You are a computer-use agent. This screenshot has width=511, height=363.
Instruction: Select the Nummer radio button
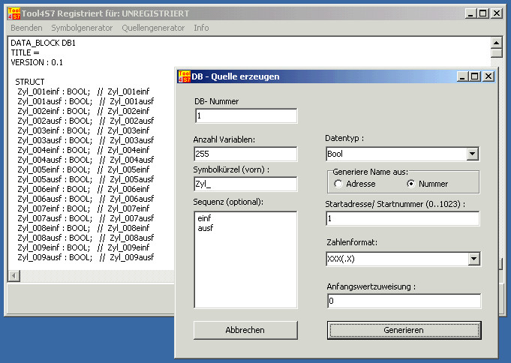point(410,184)
